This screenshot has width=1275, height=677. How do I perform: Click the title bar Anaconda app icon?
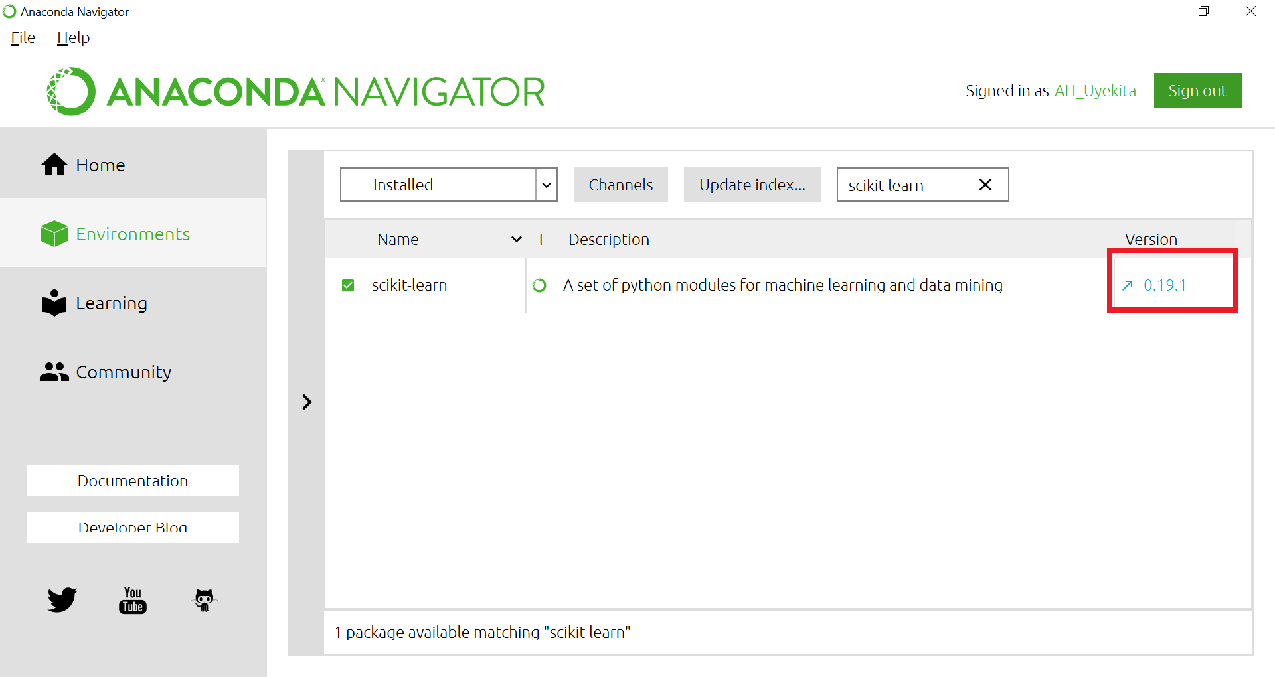pyautogui.click(x=9, y=11)
